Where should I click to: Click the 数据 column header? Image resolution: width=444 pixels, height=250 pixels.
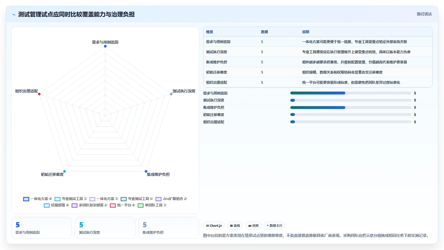tap(264, 32)
